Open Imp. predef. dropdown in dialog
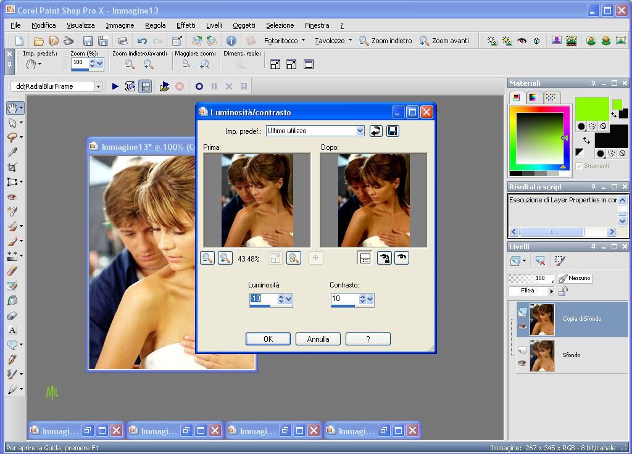632x454 pixels. [x=360, y=131]
